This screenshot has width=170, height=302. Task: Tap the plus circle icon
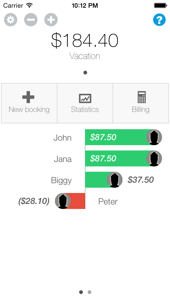point(51,20)
